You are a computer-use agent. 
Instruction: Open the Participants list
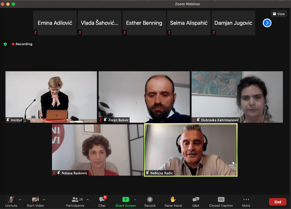click(x=75, y=200)
